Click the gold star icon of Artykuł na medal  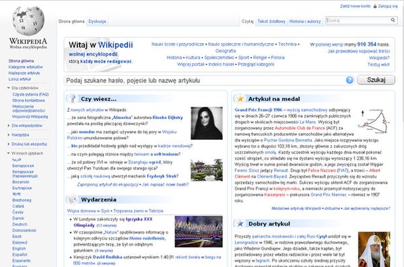tap(240, 99)
